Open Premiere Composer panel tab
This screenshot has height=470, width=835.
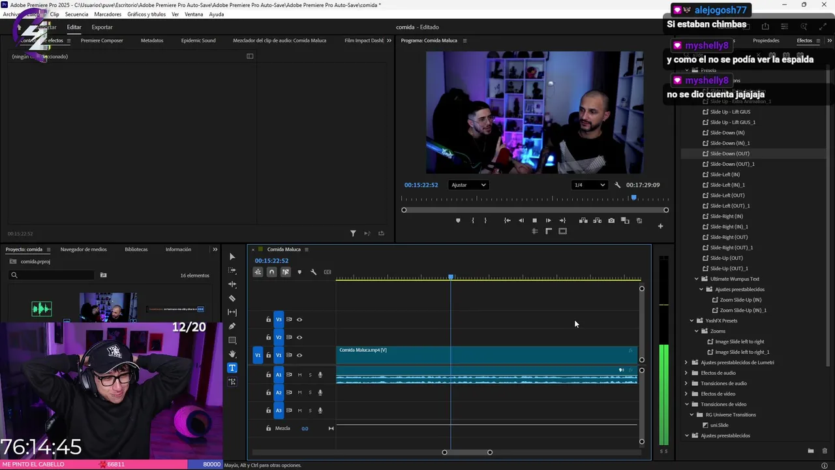coord(102,40)
